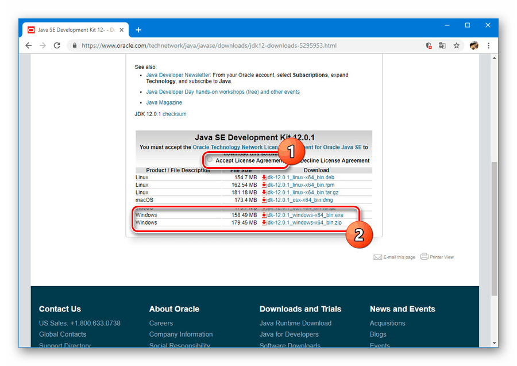Click the vertical scrollbar thumb
Viewport: 517px width, 366px height.
tap(494, 229)
